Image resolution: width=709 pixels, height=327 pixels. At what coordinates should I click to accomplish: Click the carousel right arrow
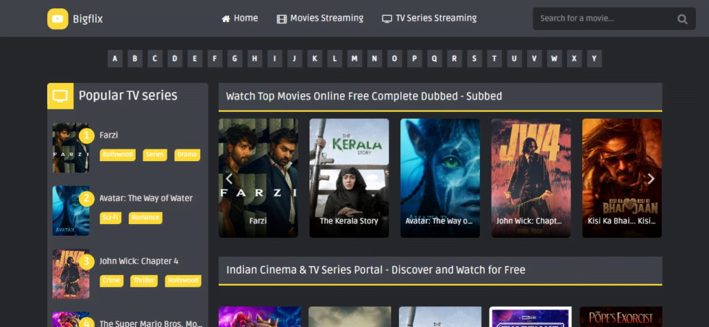651,179
